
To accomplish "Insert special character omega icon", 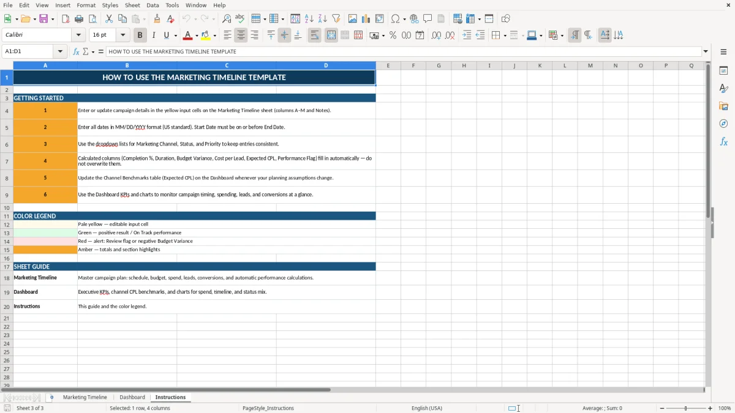I will click(x=395, y=19).
